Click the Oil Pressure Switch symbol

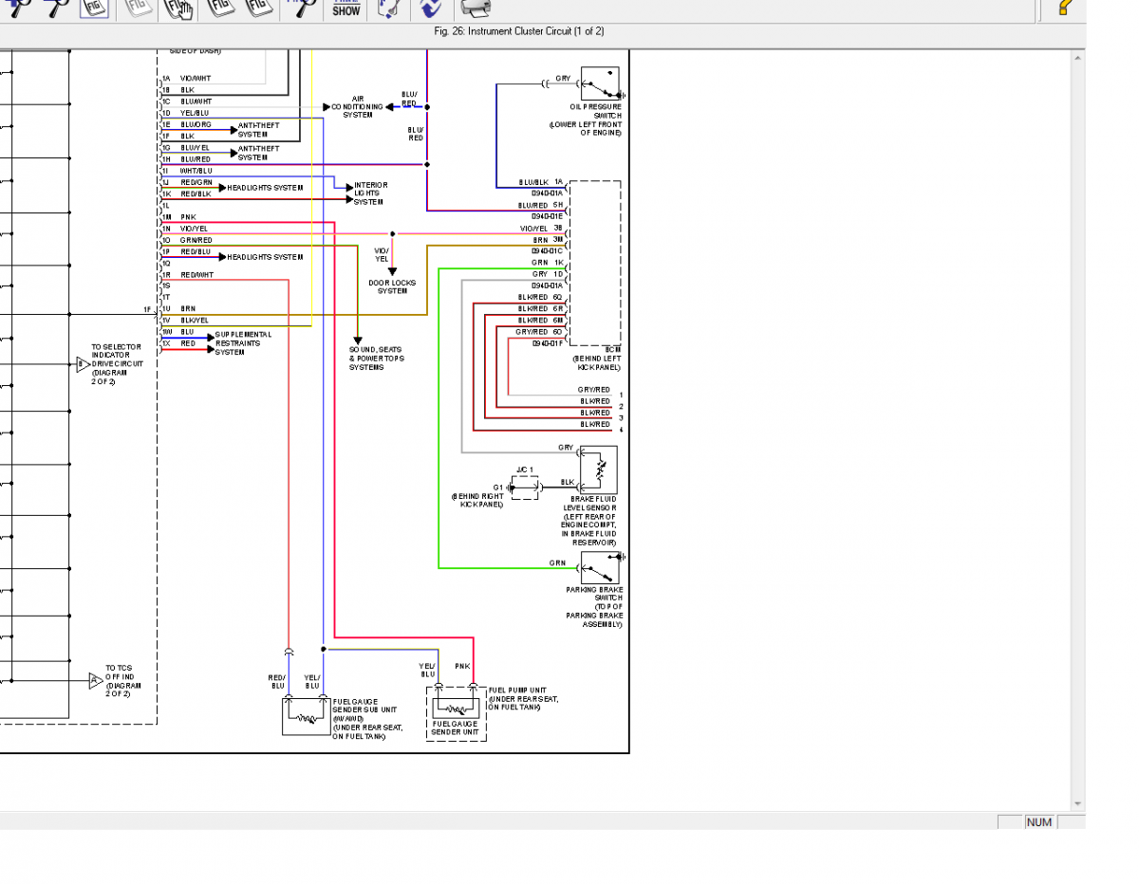point(599,84)
